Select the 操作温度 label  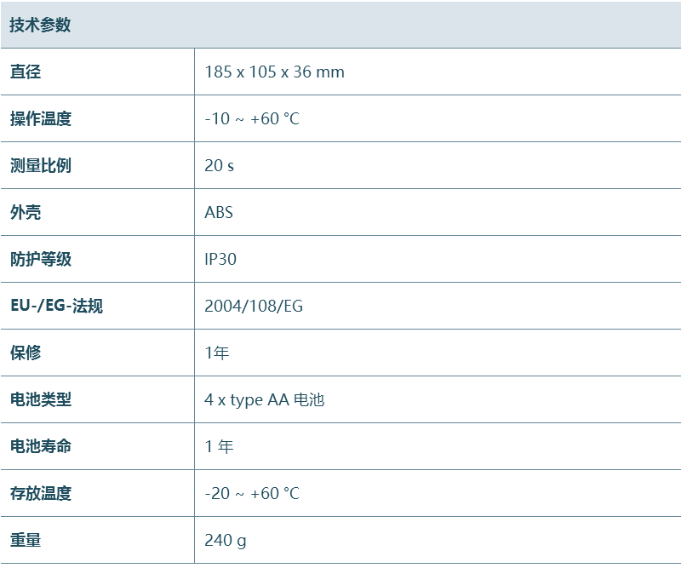tap(41, 118)
